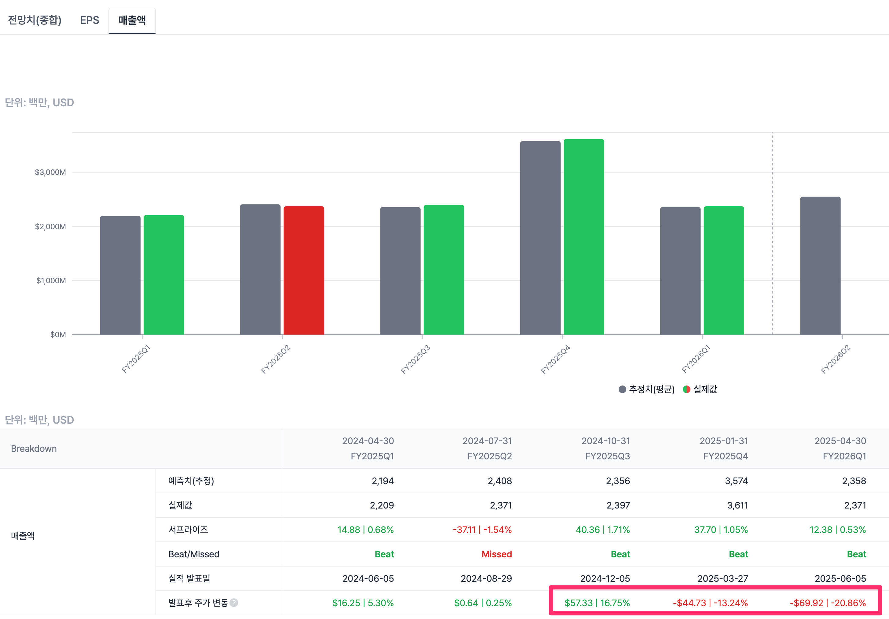Click the 2025-06-05 earnings date cell
The width and height of the screenshot is (889, 619).
(840, 578)
